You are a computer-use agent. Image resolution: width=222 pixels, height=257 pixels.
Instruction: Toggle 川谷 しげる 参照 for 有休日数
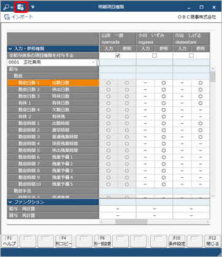(x=201, y=103)
